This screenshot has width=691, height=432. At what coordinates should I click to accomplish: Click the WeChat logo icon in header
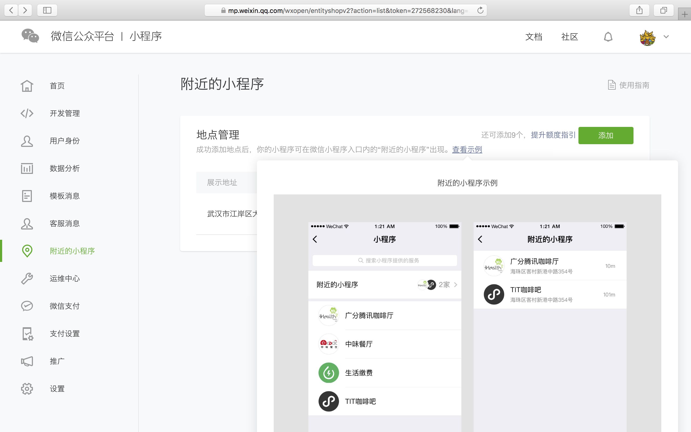point(30,36)
